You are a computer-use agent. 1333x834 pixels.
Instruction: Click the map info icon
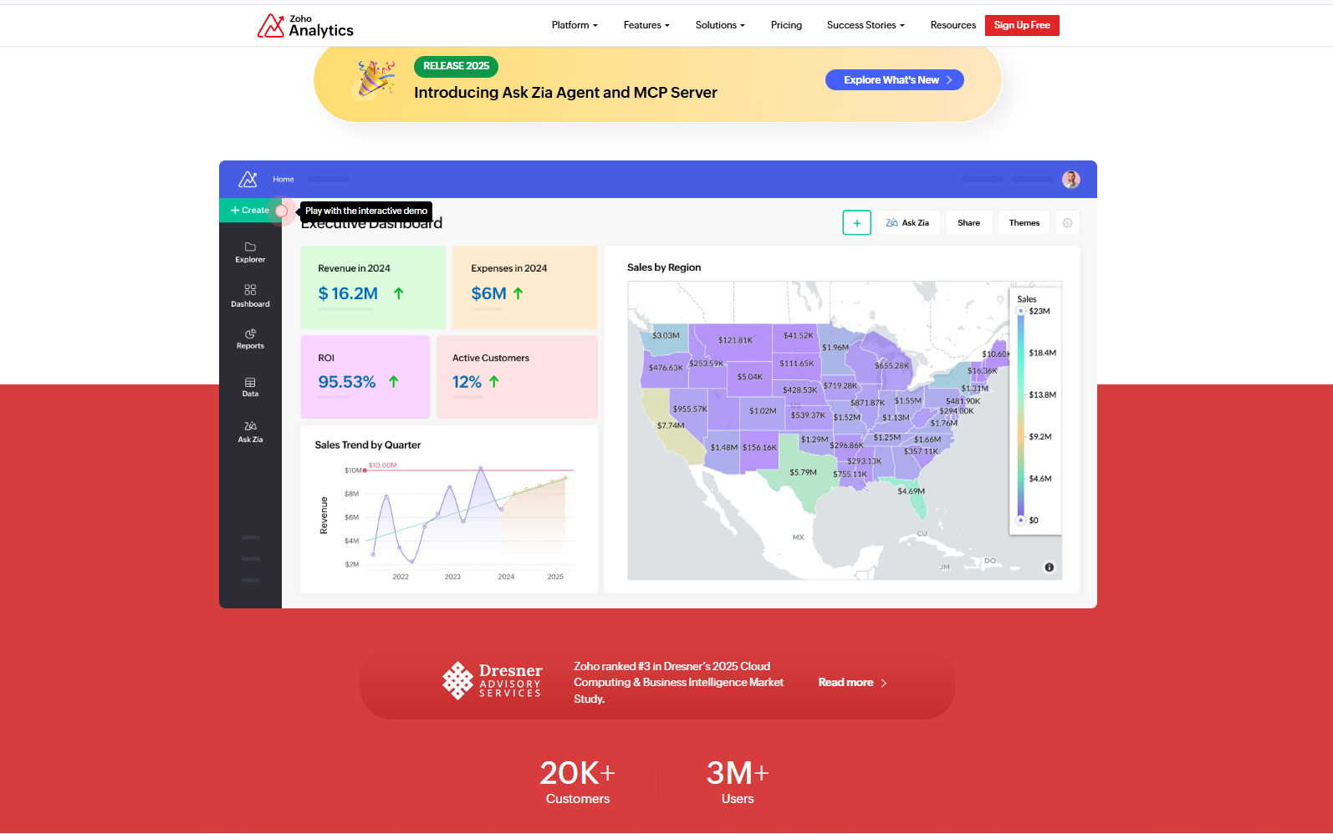point(1049,567)
